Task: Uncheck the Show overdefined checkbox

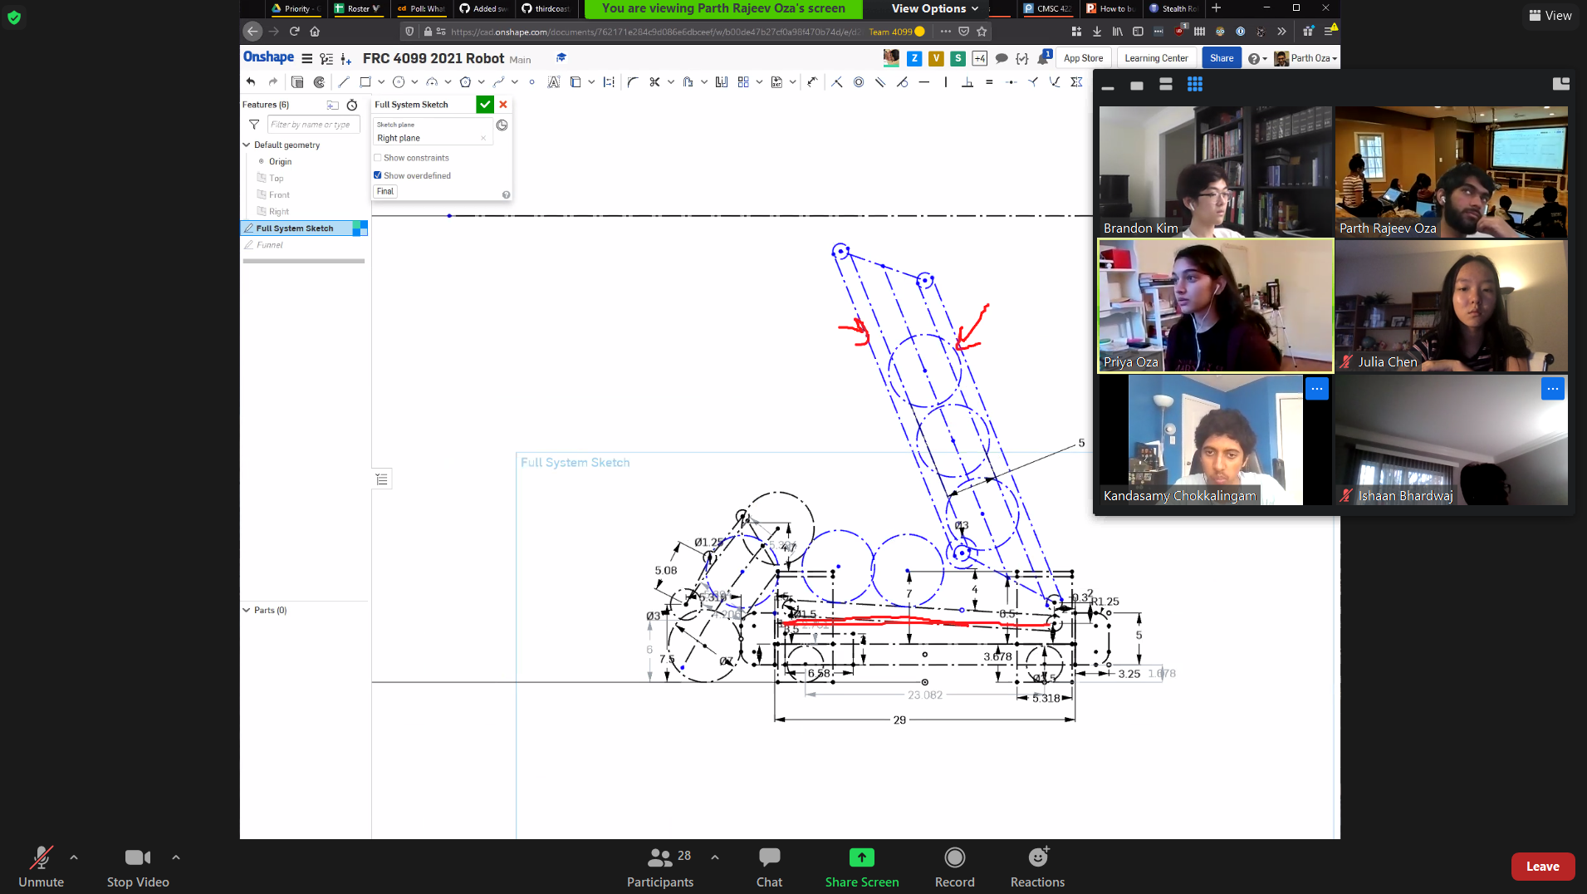Action: pyautogui.click(x=378, y=175)
